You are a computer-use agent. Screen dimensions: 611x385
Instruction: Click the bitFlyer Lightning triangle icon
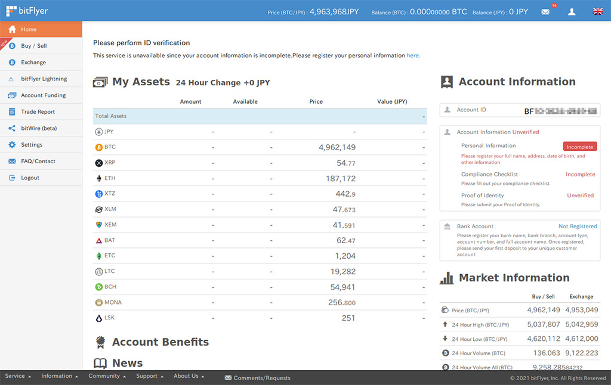click(x=11, y=79)
